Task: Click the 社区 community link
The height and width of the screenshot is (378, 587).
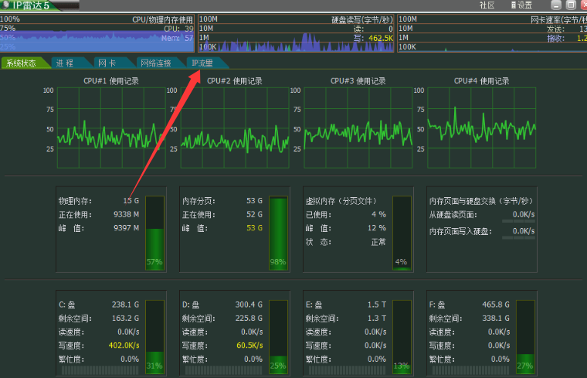Action: [487, 5]
